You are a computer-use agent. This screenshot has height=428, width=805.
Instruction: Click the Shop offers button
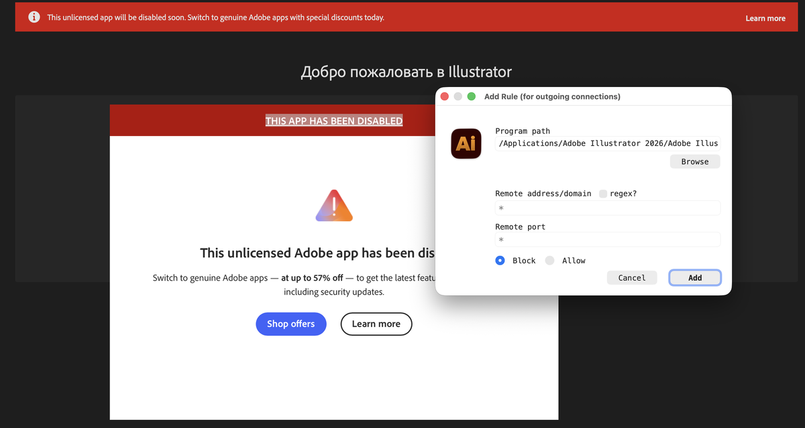coord(290,324)
